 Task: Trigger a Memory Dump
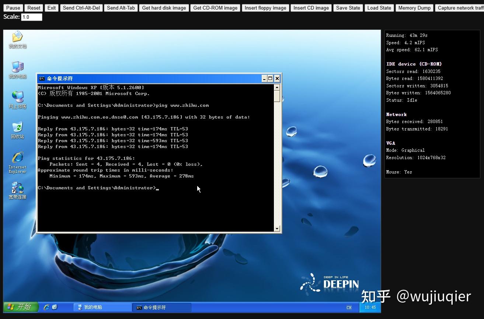tap(414, 8)
